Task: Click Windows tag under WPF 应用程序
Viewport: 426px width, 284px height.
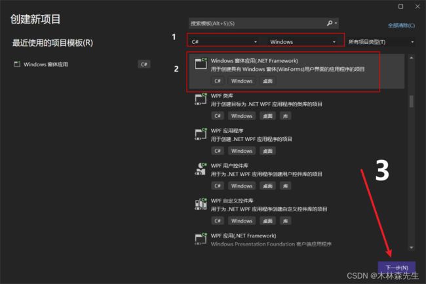Action: [242, 151]
